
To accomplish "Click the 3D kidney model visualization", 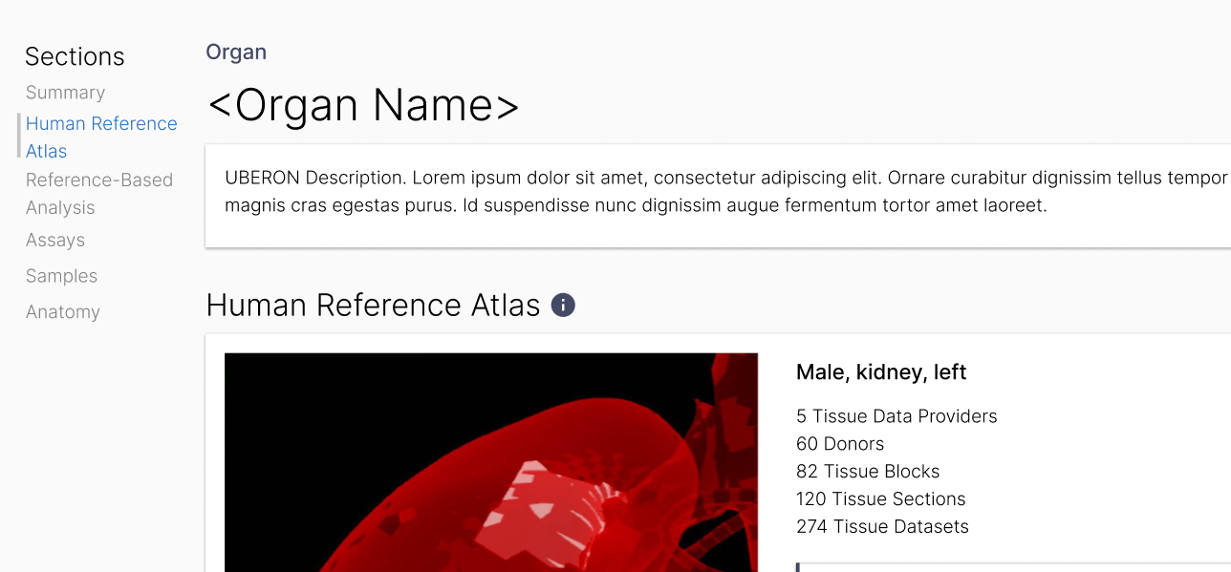I will 490,462.
